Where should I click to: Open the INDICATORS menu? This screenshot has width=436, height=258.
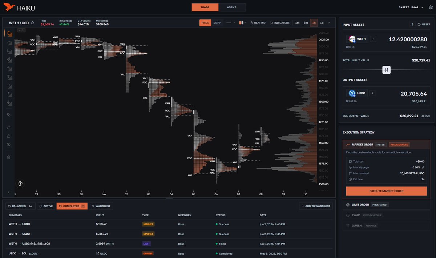[x=280, y=23]
